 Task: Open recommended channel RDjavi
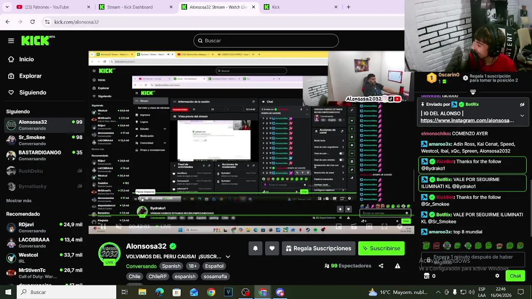click(x=44, y=228)
